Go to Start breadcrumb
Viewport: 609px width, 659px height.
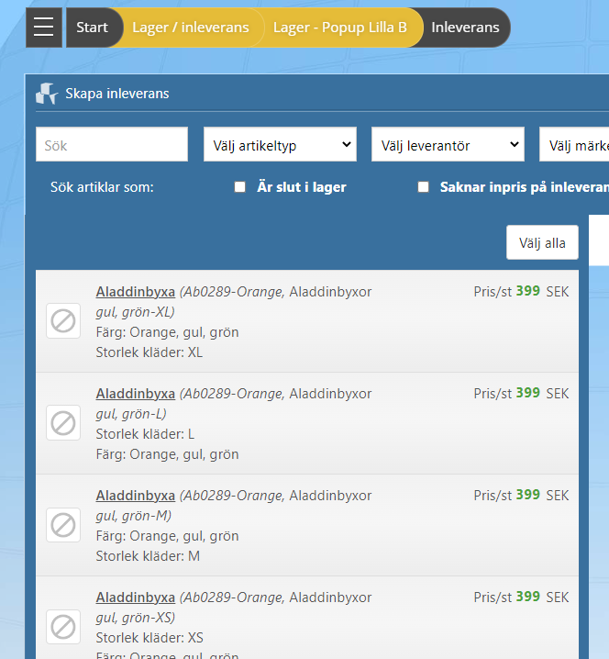(x=92, y=28)
